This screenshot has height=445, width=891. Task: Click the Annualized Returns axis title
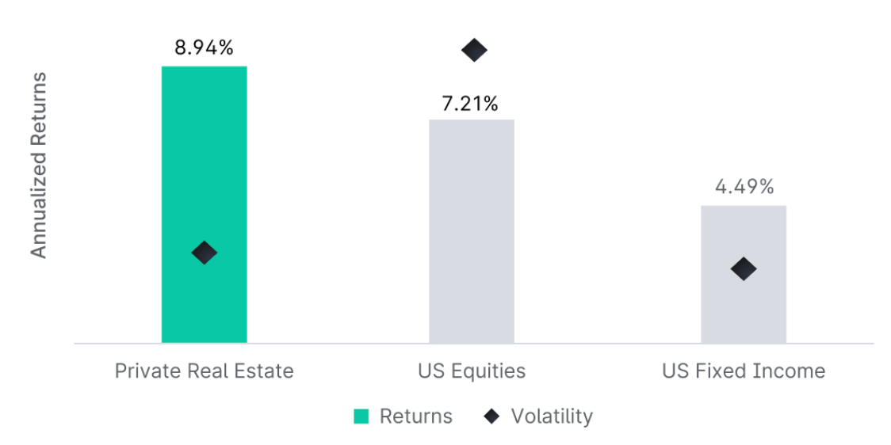pos(38,165)
